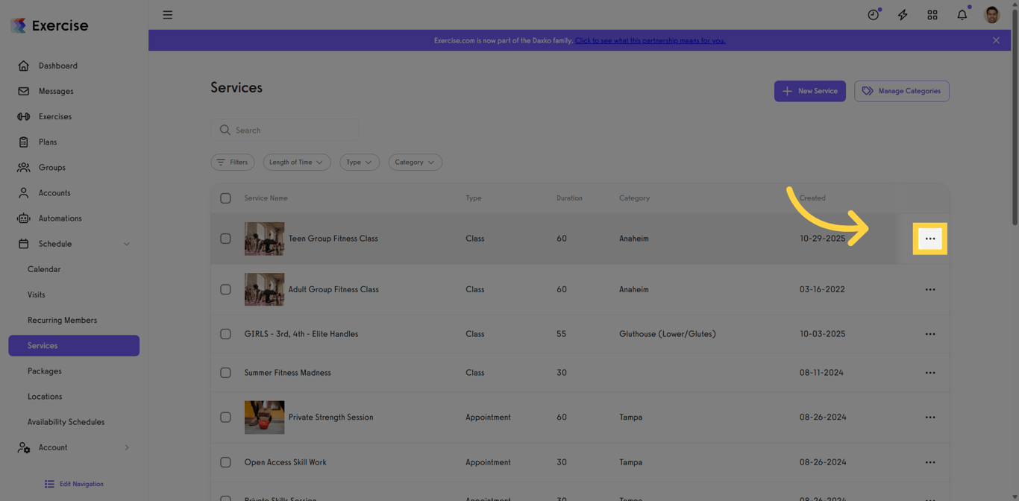The width and height of the screenshot is (1019, 501).
Task: Open Availability Schedules from the sidebar
Action: [x=66, y=421]
